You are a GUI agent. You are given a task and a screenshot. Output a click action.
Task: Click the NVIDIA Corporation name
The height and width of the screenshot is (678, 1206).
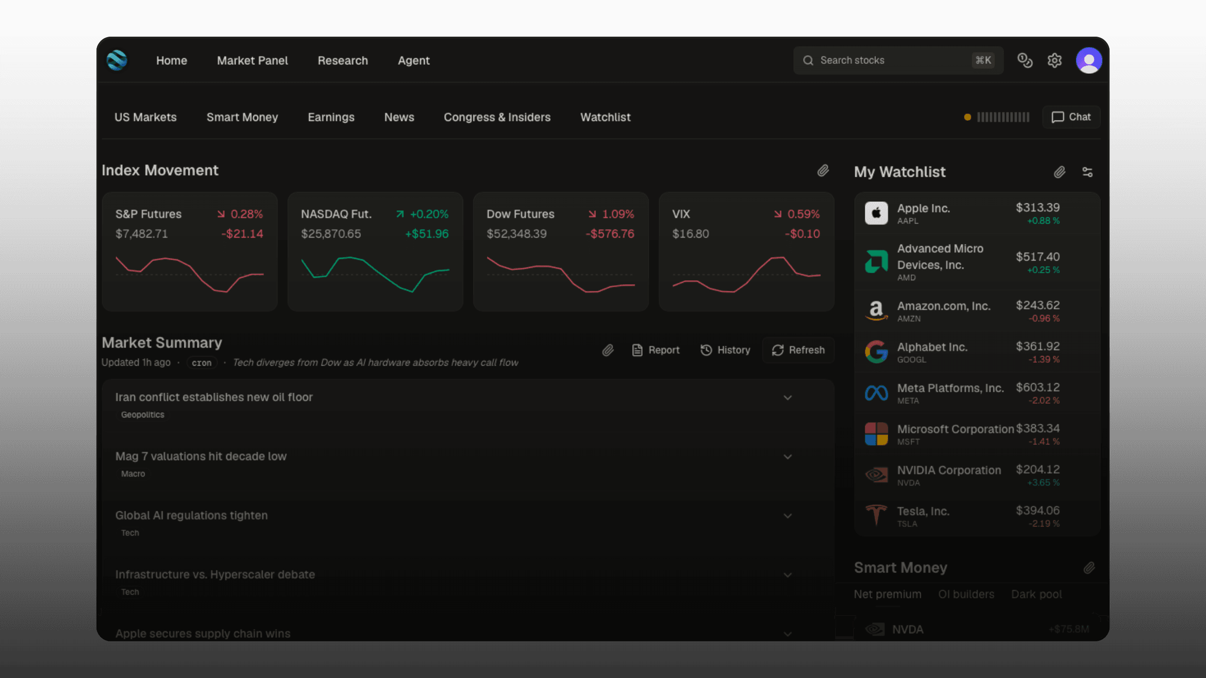click(949, 471)
